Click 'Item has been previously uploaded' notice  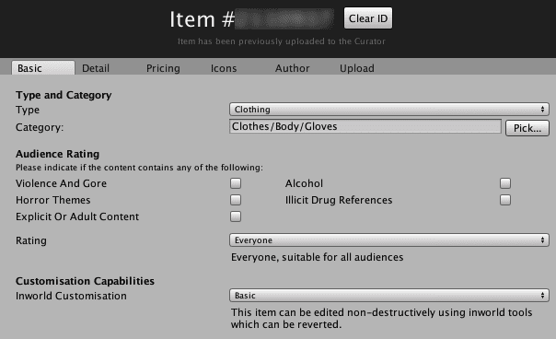tap(281, 41)
